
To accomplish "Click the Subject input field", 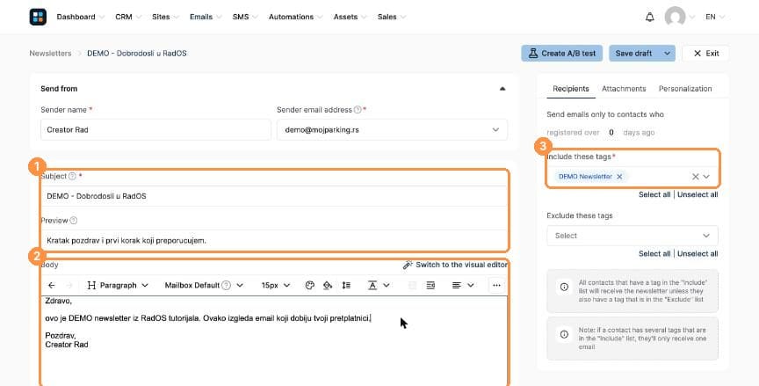I will pyautogui.click(x=274, y=196).
